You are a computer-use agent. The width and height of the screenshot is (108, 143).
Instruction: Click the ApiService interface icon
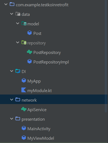tap(24, 109)
